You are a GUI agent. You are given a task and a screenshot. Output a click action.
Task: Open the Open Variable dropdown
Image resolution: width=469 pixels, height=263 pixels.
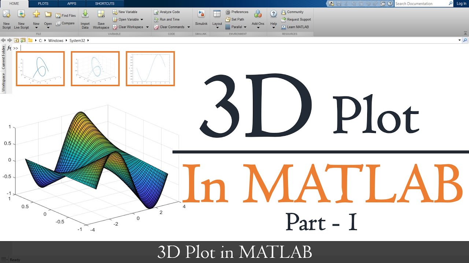(142, 19)
